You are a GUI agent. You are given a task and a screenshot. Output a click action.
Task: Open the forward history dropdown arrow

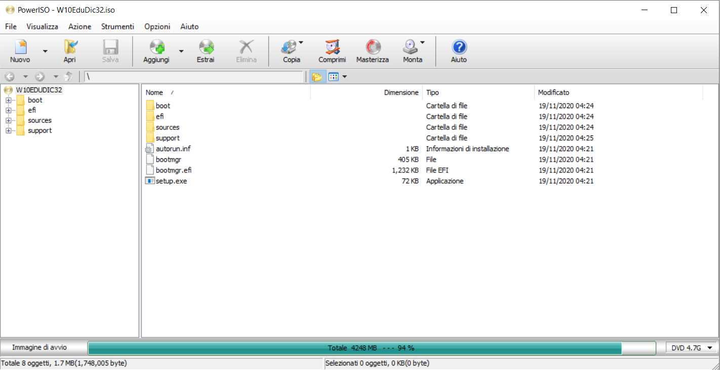56,77
